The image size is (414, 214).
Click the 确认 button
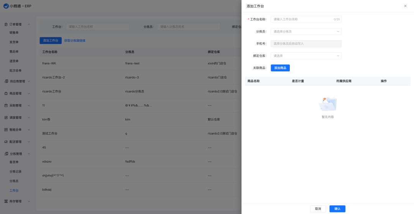click(x=337, y=209)
